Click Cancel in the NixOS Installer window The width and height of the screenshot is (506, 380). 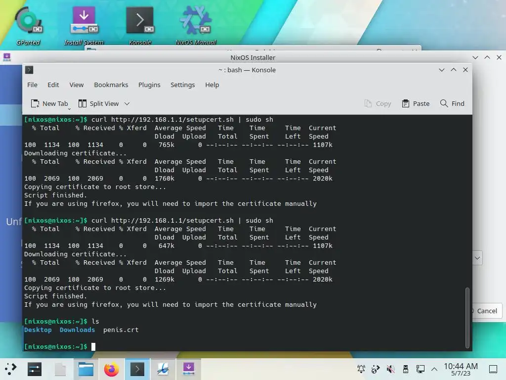487,311
